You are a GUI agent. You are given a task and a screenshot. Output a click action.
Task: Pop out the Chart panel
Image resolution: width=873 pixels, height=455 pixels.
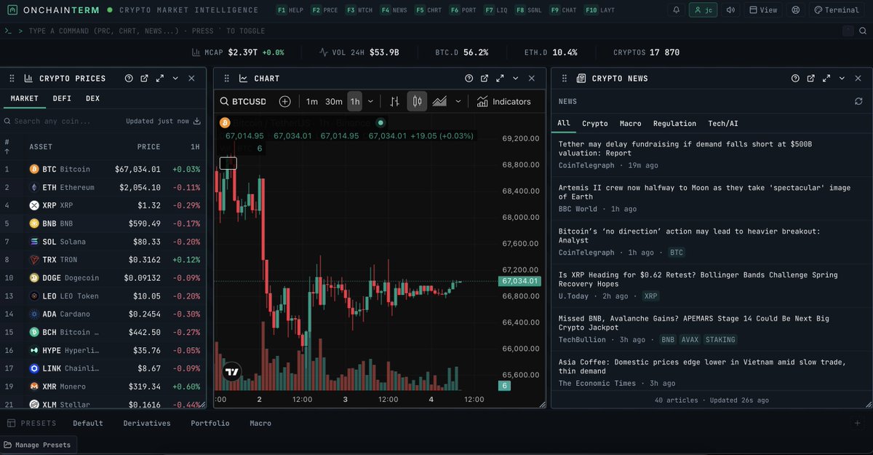pos(485,78)
